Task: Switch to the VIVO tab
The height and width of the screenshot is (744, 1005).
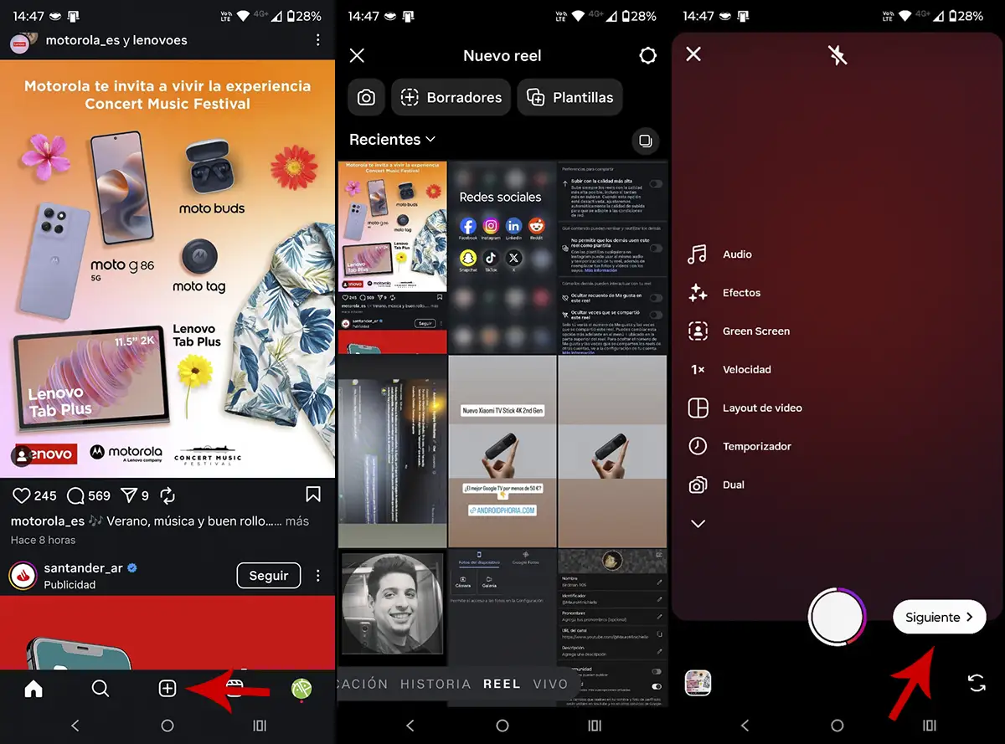Action: 550,684
